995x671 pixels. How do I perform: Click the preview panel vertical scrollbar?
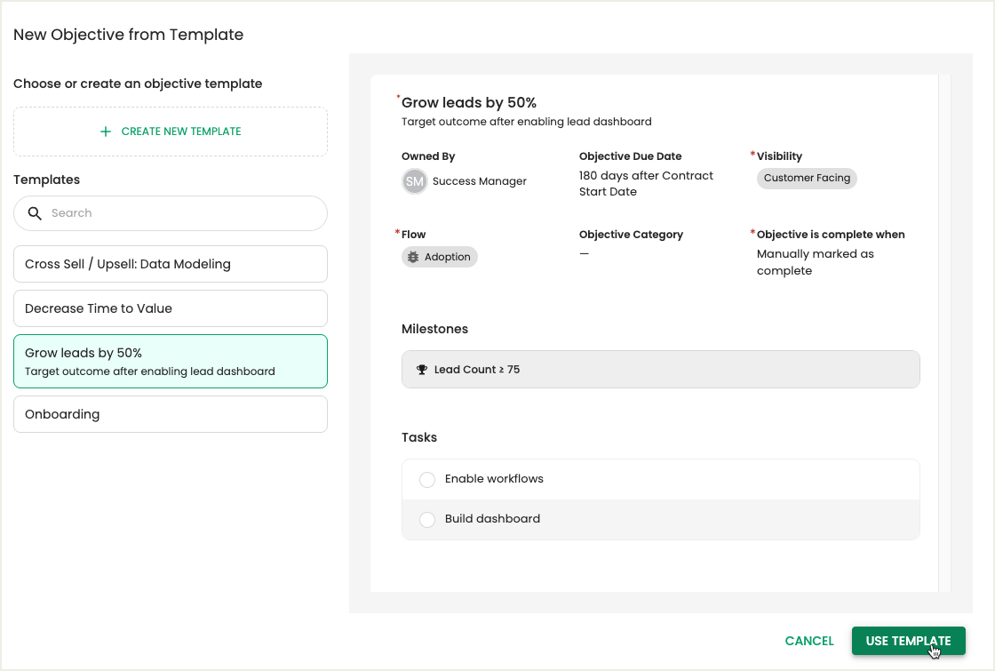click(944, 333)
